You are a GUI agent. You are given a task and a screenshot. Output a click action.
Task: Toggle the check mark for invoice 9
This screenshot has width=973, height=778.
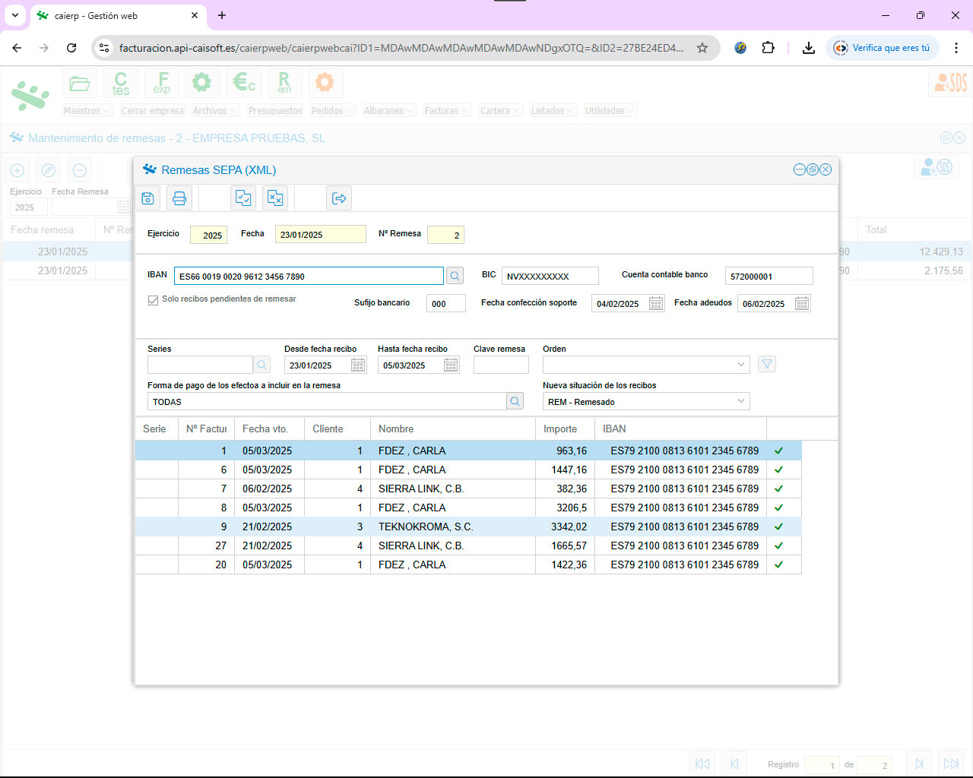[778, 527]
